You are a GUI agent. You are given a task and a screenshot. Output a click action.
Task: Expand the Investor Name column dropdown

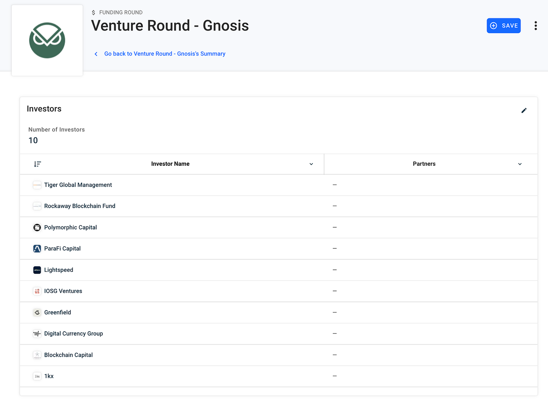pyautogui.click(x=311, y=164)
